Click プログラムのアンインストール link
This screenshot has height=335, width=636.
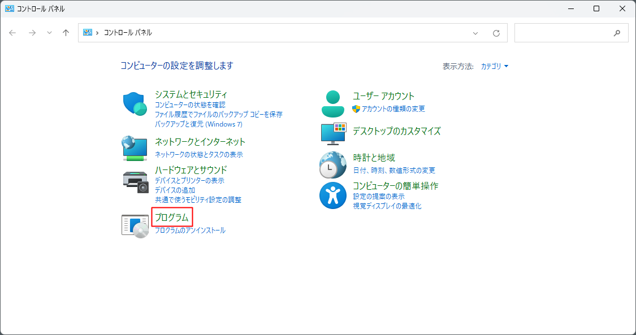pyautogui.click(x=191, y=230)
